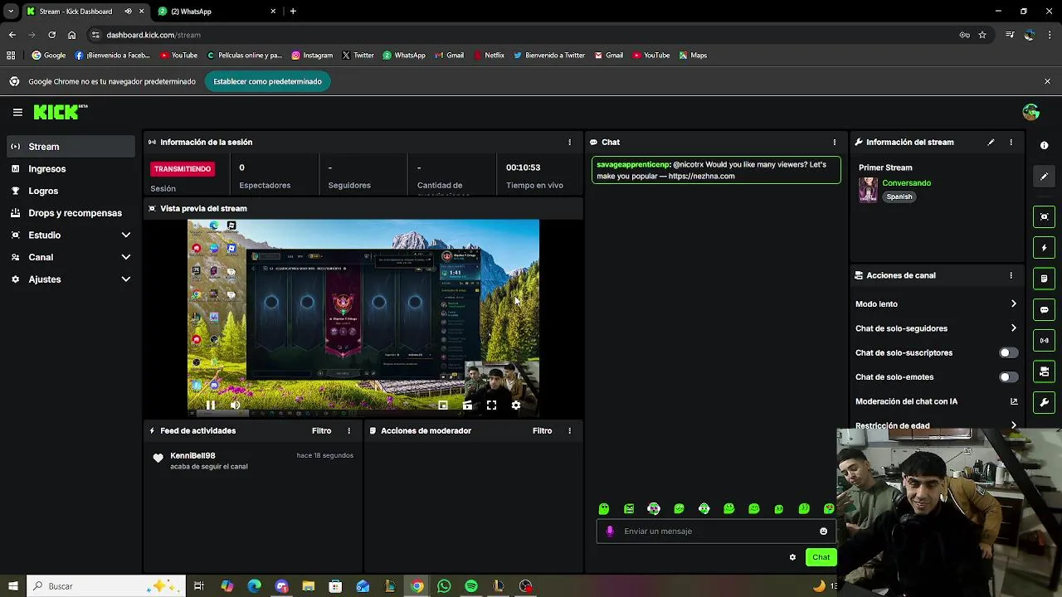Image resolution: width=1062 pixels, height=597 pixels.
Task: Click the chat bubble button in right rail
Action: point(1044,309)
